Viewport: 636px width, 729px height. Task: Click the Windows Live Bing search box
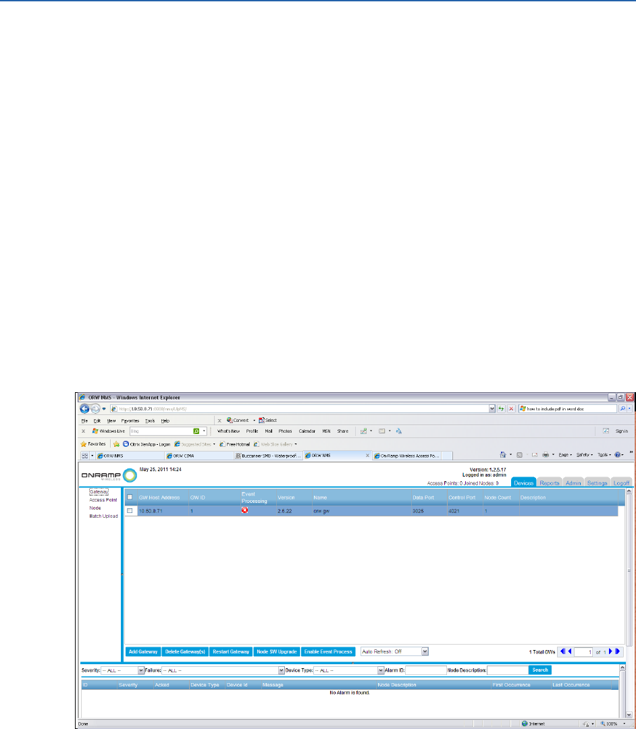tap(161, 431)
